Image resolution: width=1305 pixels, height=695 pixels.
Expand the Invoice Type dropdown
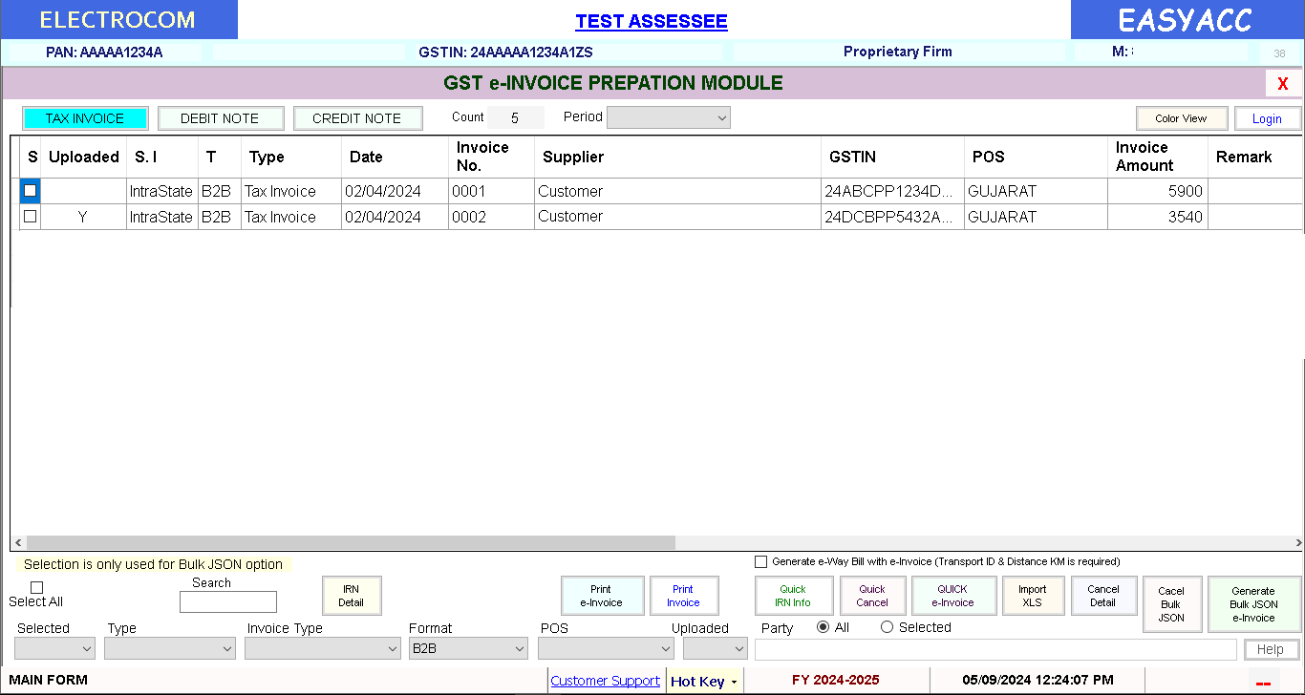pos(322,649)
